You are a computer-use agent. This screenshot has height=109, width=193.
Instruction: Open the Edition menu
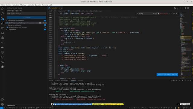coord(9,5)
